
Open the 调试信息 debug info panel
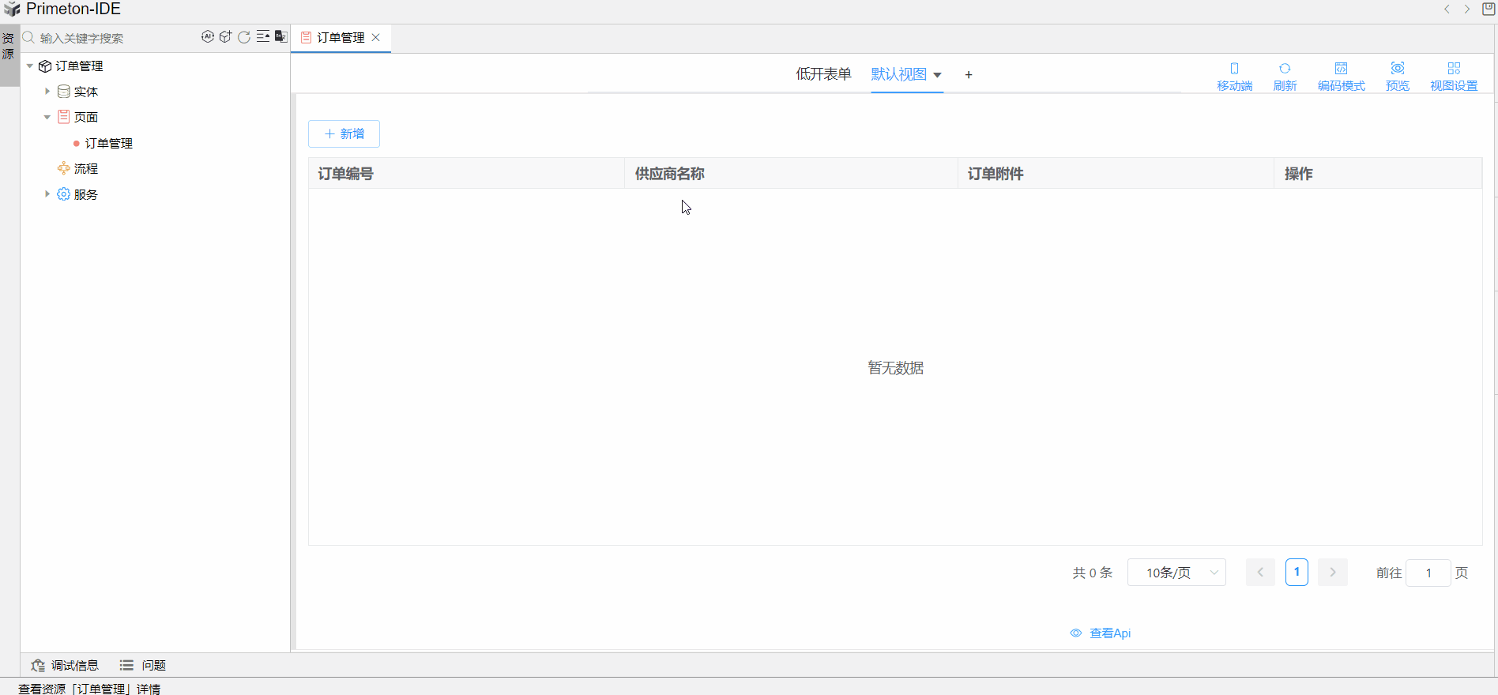pos(65,666)
